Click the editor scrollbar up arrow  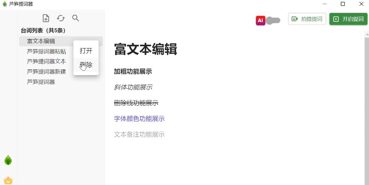[x=367, y=35]
